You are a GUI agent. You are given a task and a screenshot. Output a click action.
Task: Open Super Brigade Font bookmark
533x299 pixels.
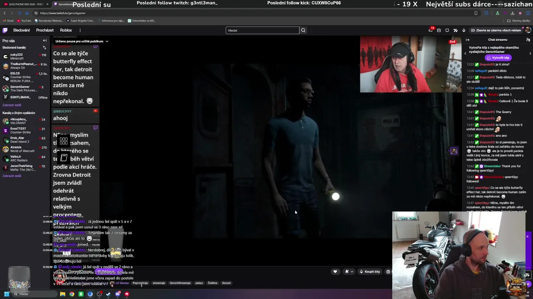pyautogui.click(x=80, y=21)
